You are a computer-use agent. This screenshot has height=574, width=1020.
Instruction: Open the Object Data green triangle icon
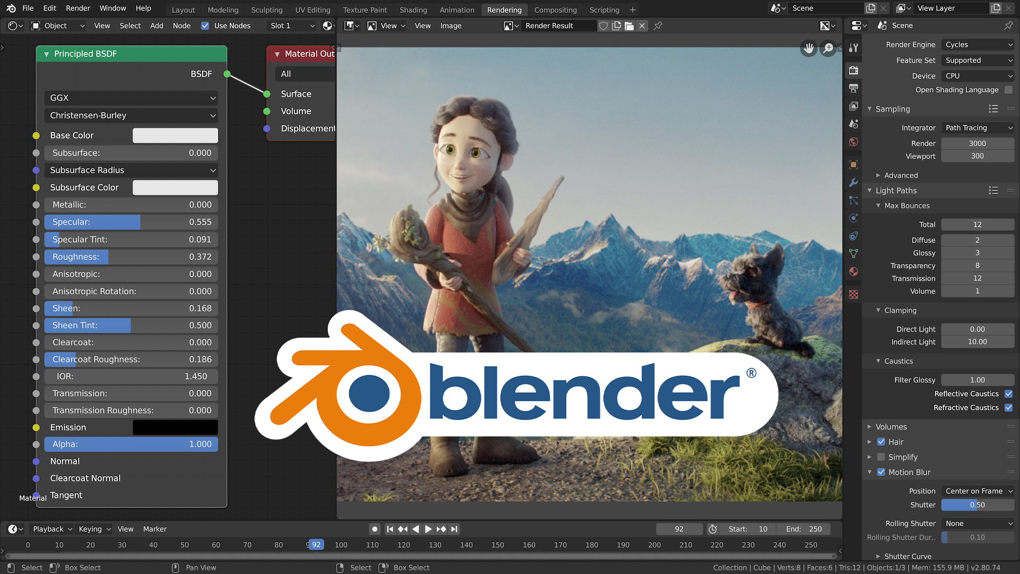pos(854,254)
